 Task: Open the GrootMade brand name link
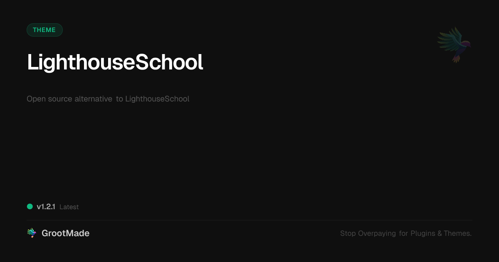click(65, 233)
